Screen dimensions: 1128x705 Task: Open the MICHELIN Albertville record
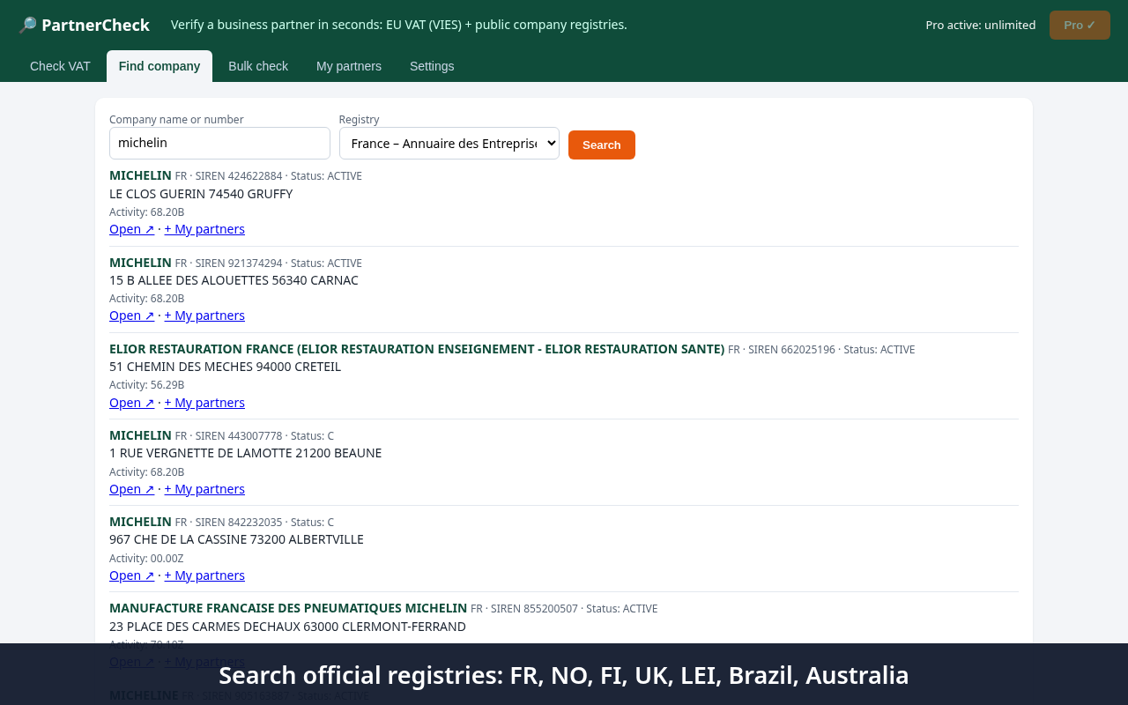point(132,575)
